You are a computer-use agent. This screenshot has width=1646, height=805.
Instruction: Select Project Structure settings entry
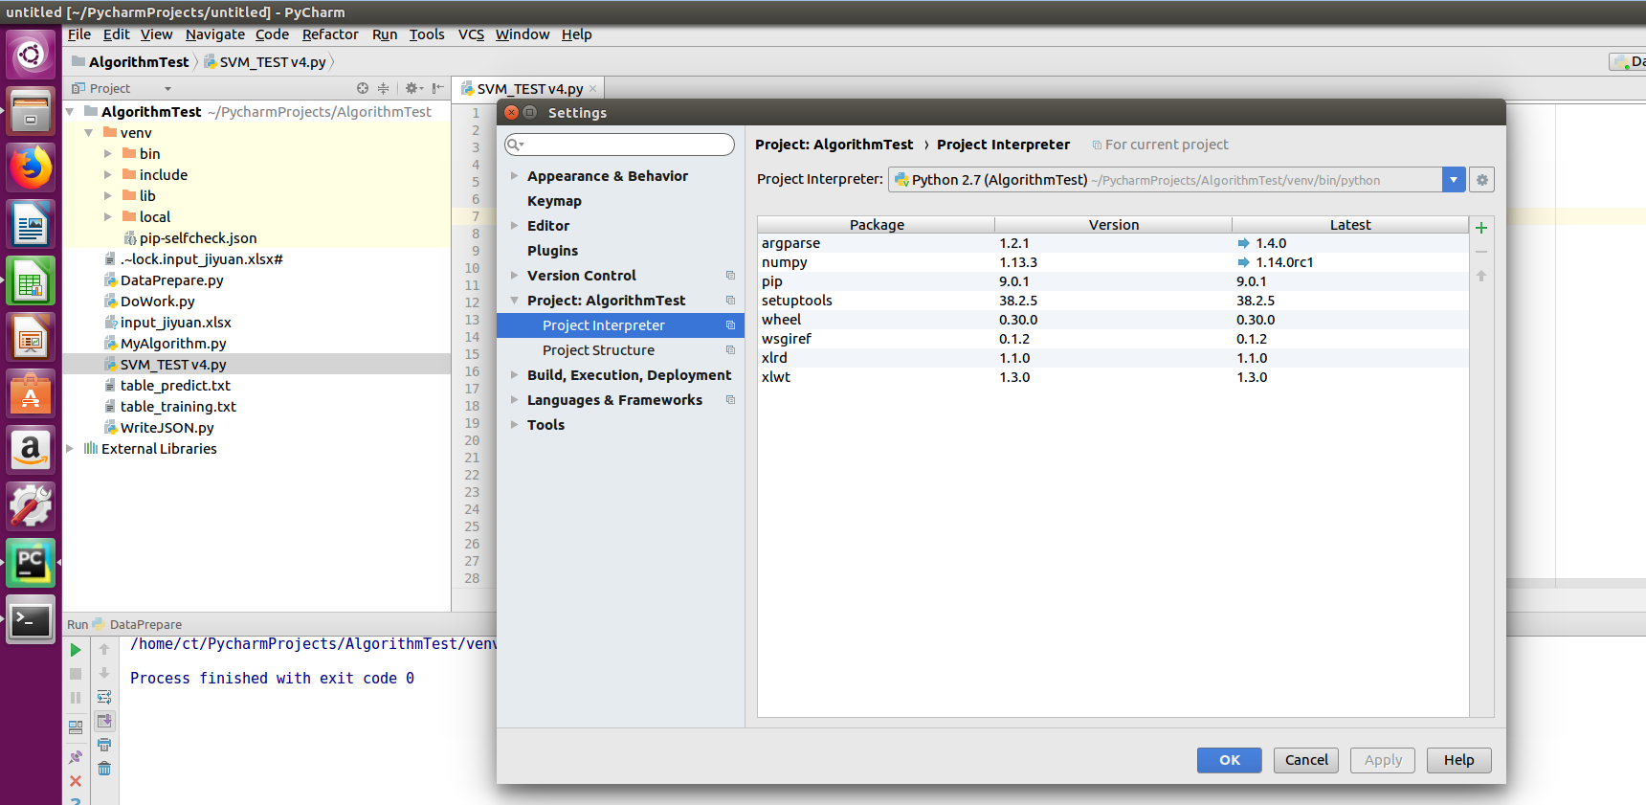(x=598, y=350)
